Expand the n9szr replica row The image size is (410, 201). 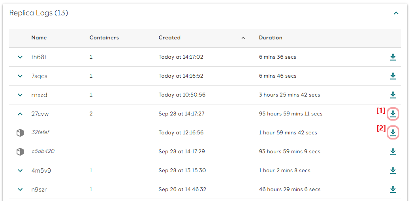(x=20, y=190)
